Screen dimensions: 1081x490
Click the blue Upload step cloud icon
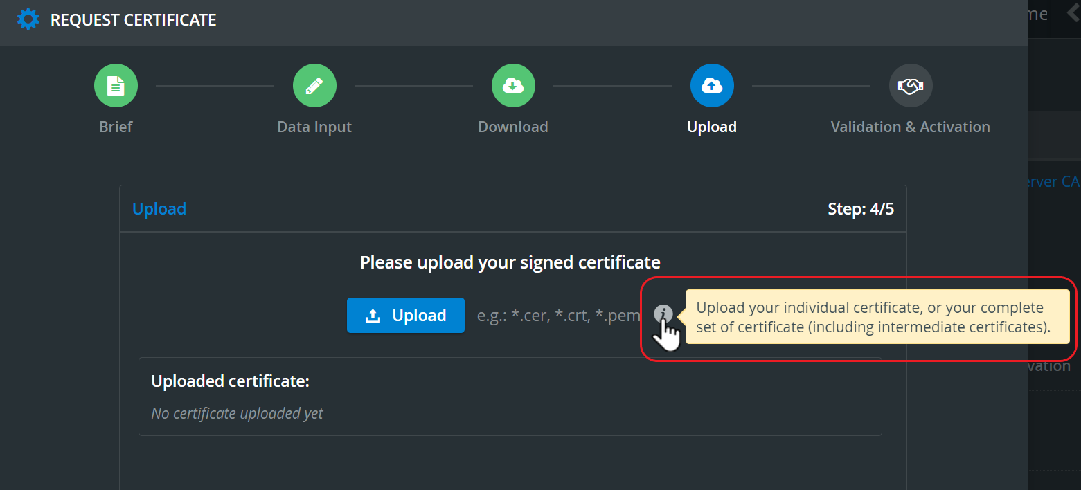coord(712,86)
